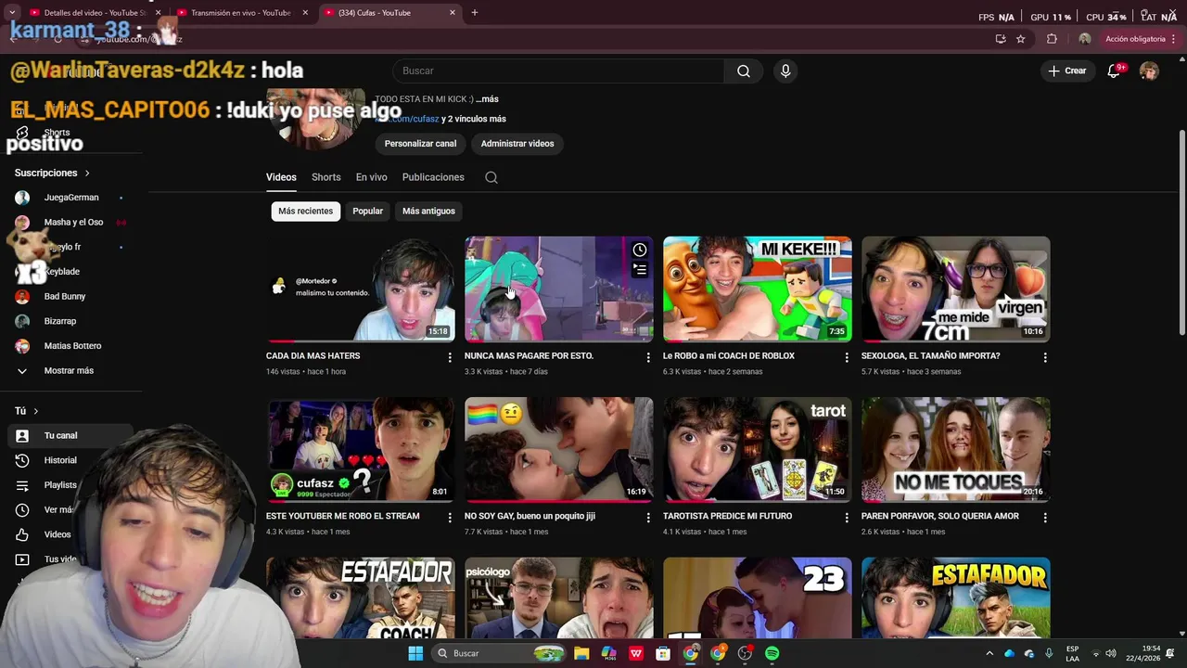This screenshot has width=1187, height=668.
Task: Select the Popular filter chip
Action: pyautogui.click(x=367, y=212)
